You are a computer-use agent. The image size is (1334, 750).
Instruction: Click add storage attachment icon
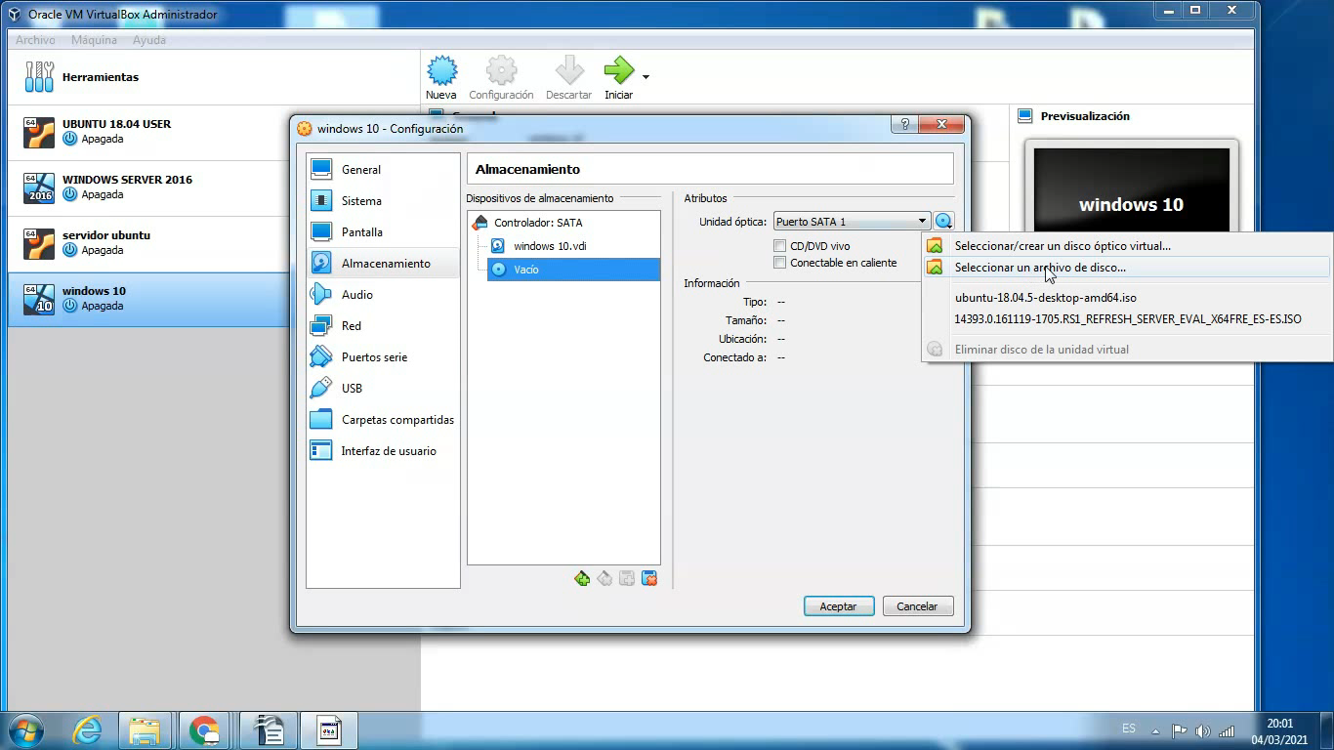pyautogui.click(x=627, y=579)
